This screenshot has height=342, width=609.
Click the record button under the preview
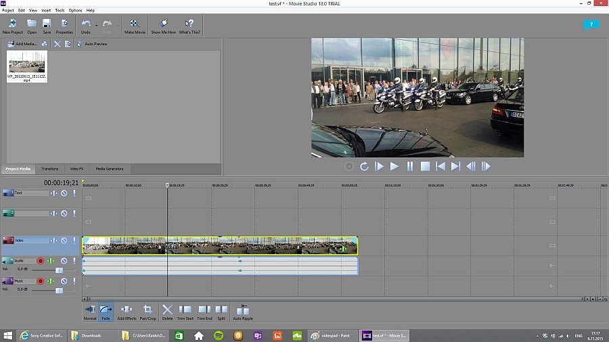pos(348,166)
